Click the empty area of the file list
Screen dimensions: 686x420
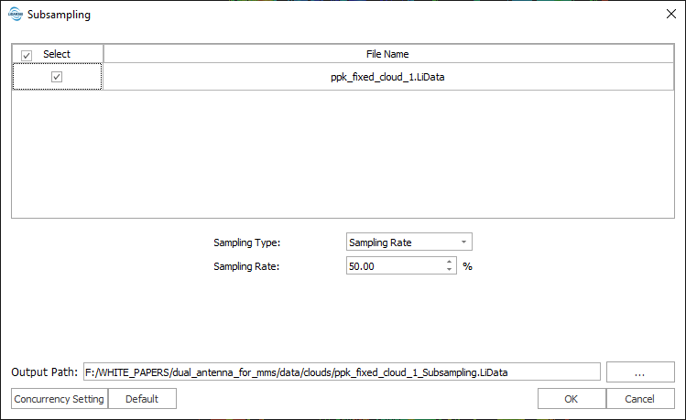pos(343,156)
